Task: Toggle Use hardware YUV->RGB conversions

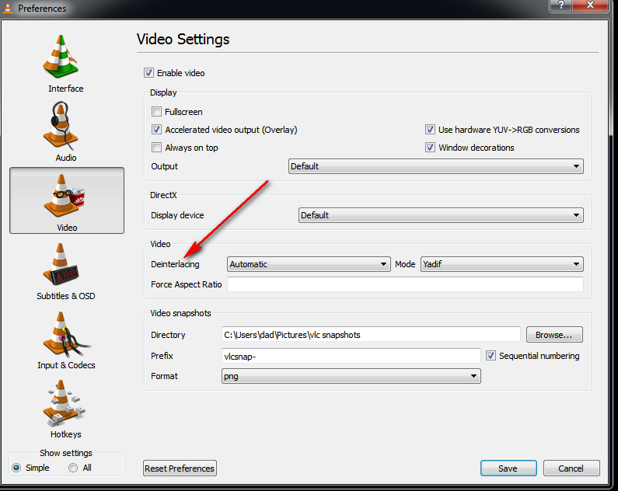Action: 430,130
